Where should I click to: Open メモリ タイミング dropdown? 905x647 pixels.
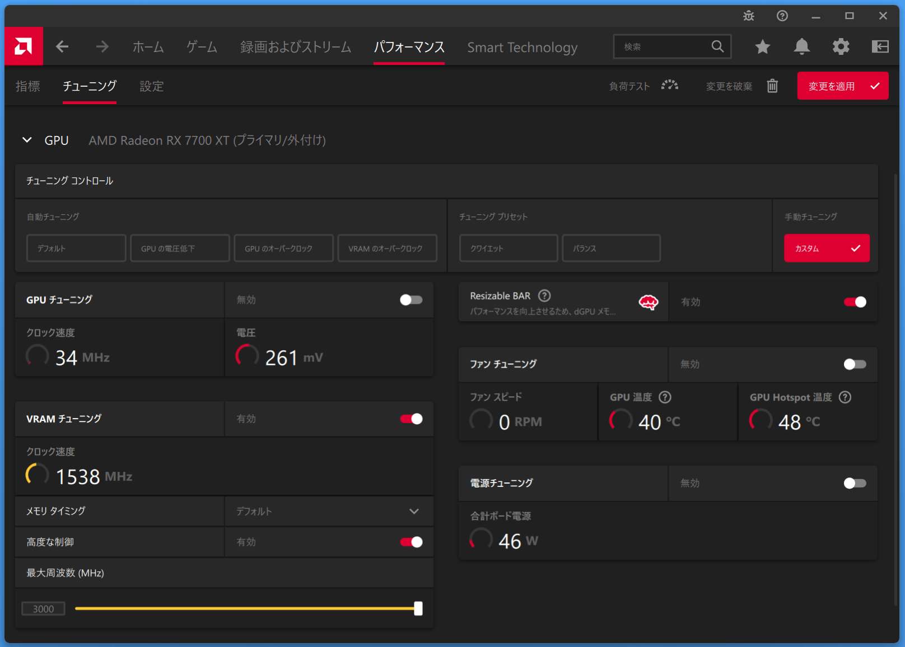pyautogui.click(x=329, y=511)
